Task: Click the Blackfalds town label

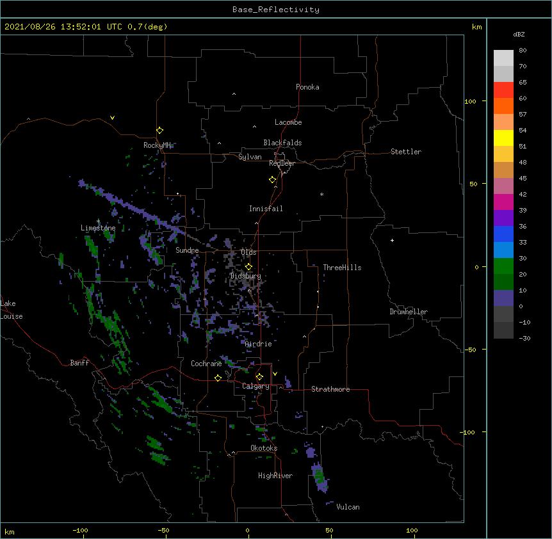Action: pyautogui.click(x=282, y=143)
